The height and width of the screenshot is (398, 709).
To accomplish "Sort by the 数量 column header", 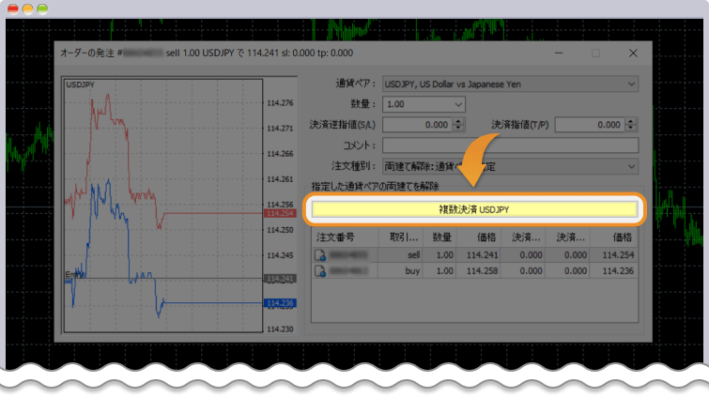I will [441, 237].
